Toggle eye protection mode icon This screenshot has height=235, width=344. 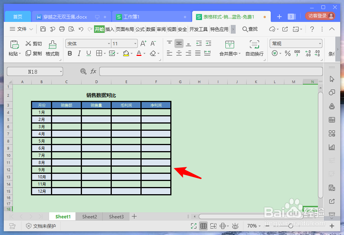coord(235,226)
